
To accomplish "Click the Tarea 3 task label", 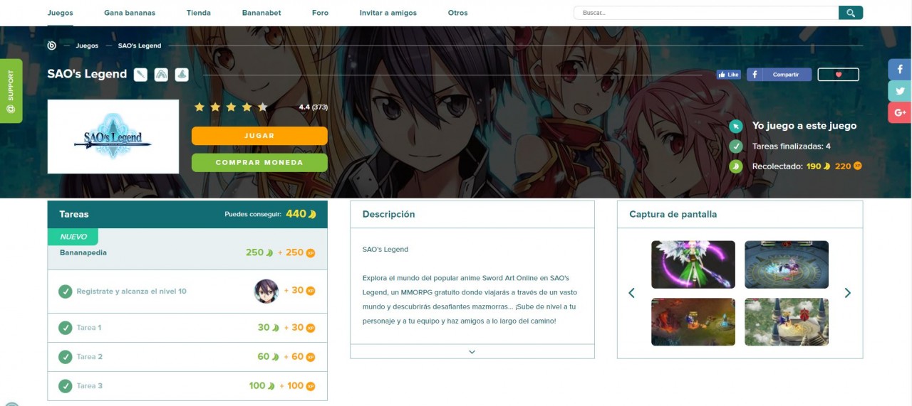I will coord(90,386).
